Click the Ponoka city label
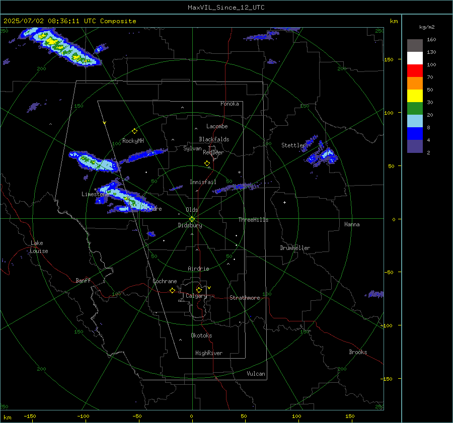Viewport: 453px width, 423px height. [230, 104]
